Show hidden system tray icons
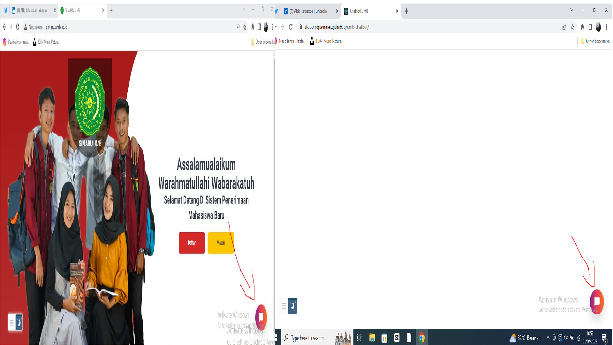 [x=548, y=338]
